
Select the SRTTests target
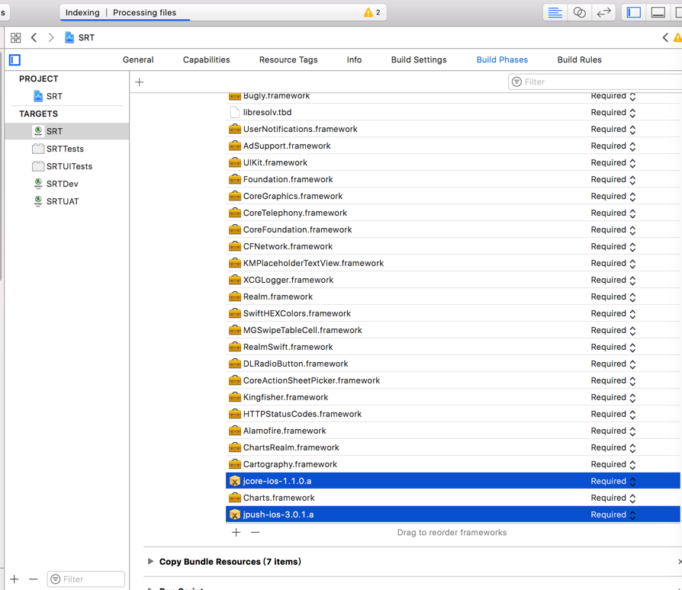point(67,149)
